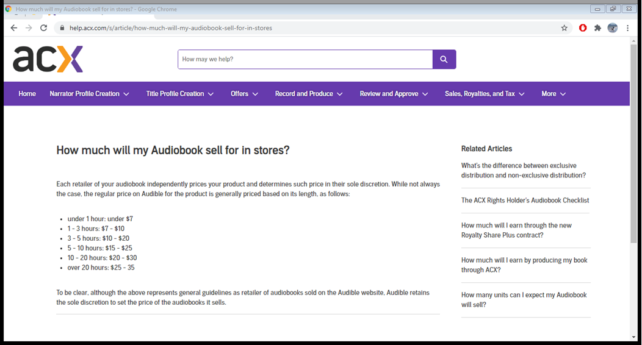
Task: Open the Home navigation item
Action: [27, 94]
